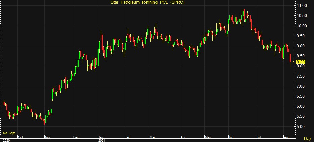
Task: Click the small arrow beside the 8.20 price
Action: 294,62
